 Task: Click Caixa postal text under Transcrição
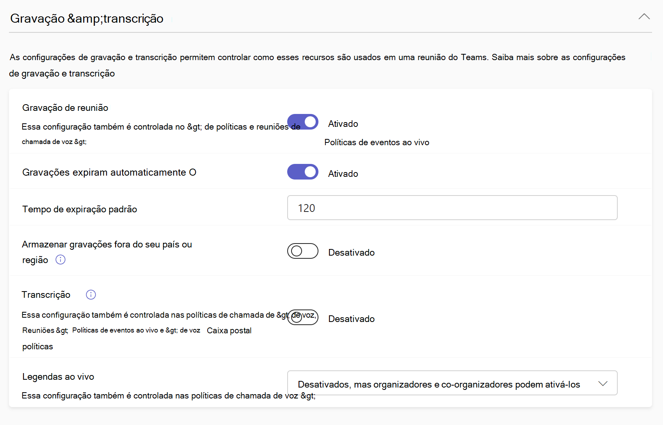tap(229, 331)
